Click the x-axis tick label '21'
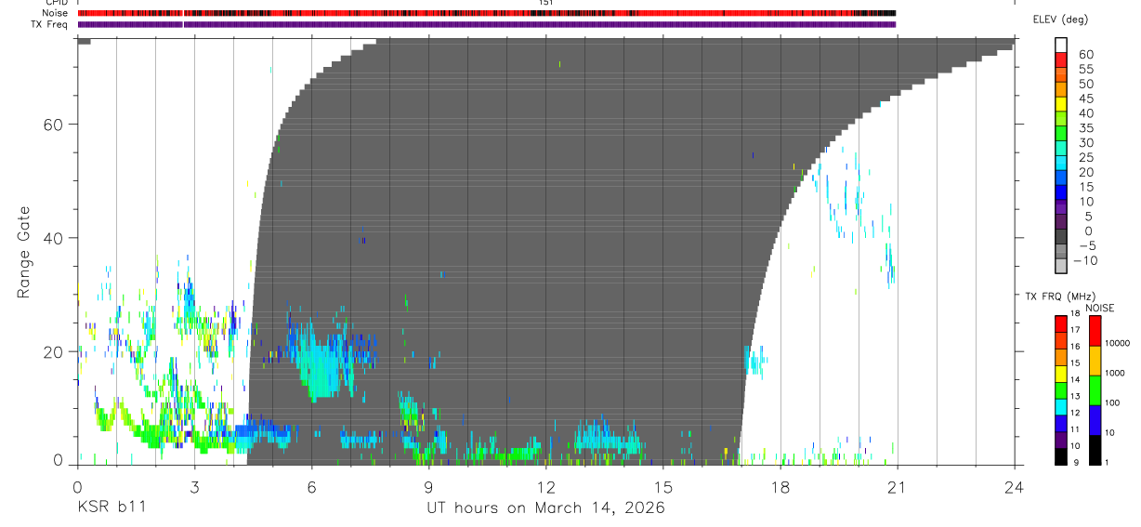 point(898,486)
